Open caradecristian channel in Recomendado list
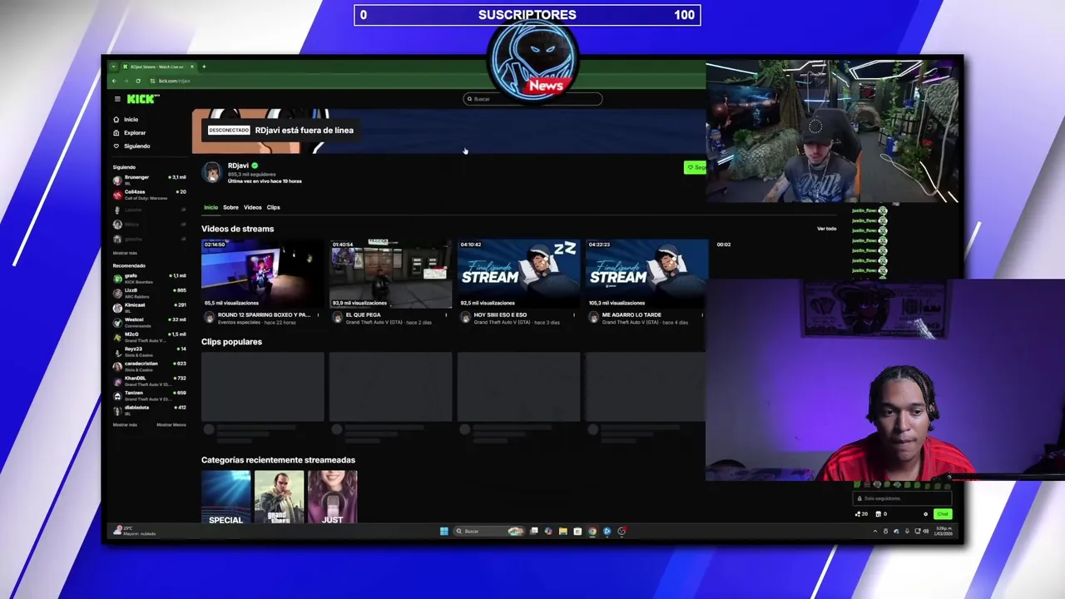Viewport: 1065px width, 599px height. (x=150, y=366)
